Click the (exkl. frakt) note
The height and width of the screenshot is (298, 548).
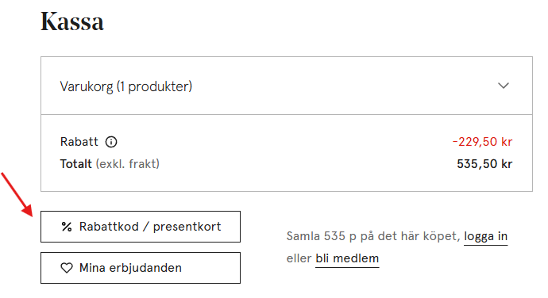pos(128,164)
